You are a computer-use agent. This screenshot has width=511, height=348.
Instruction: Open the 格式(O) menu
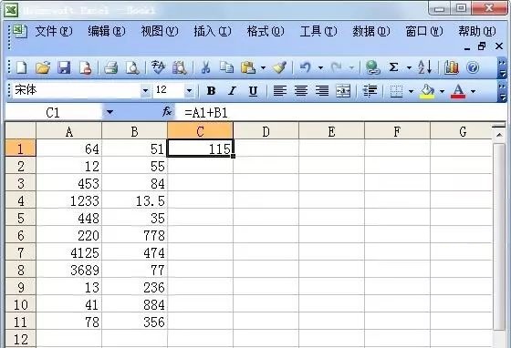coord(266,31)
